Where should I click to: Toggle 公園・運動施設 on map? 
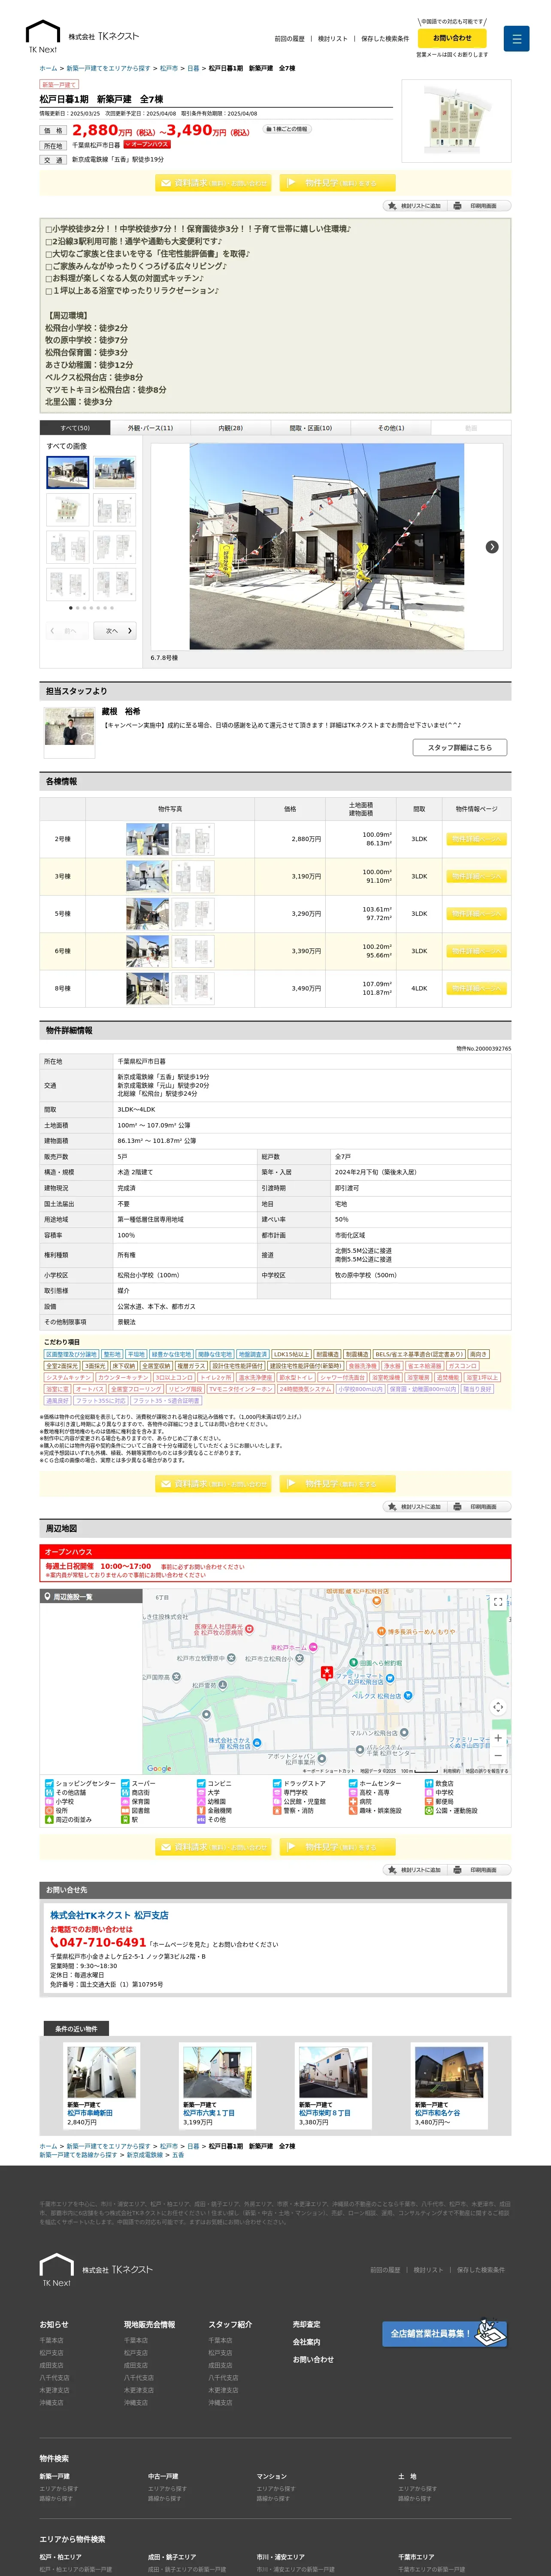coord(451,1810)
